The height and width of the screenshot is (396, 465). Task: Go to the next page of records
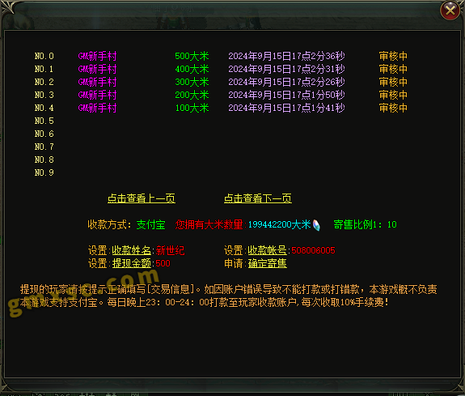(258, 198)
